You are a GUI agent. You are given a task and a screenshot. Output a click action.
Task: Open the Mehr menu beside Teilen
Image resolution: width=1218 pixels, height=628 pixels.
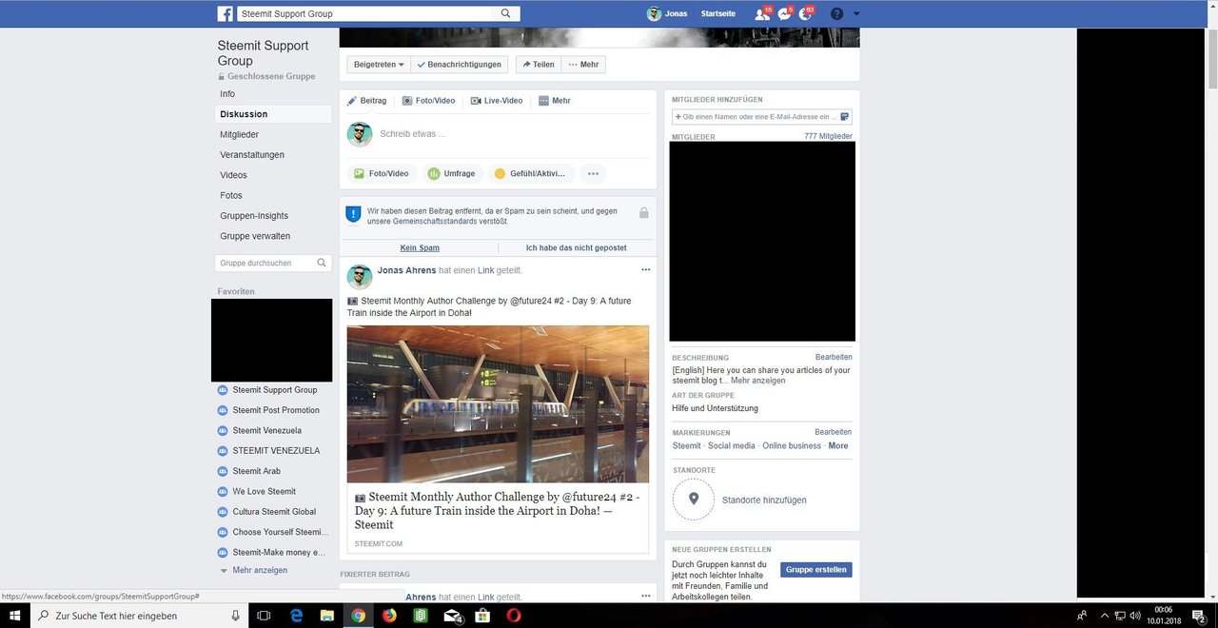pos(583,65)
